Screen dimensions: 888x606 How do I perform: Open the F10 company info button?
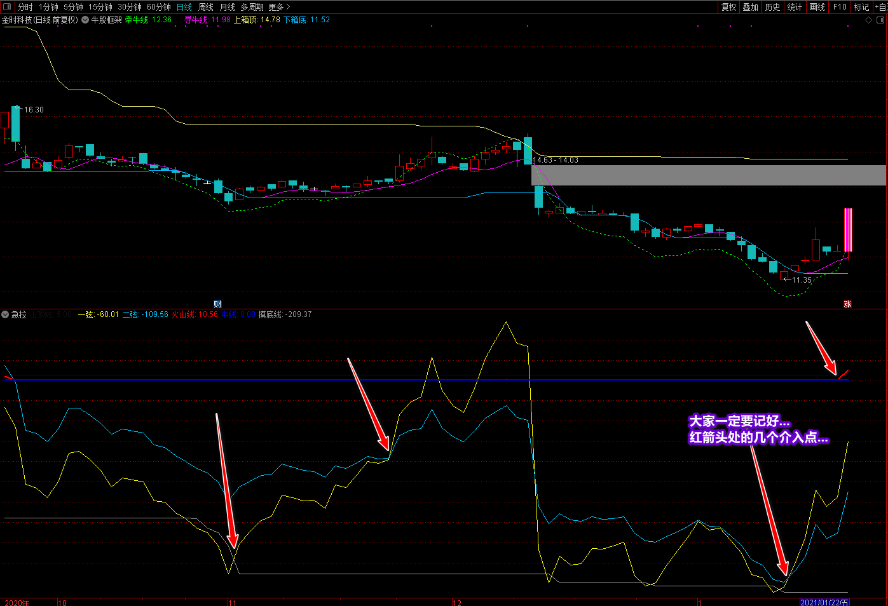(840, 7)
